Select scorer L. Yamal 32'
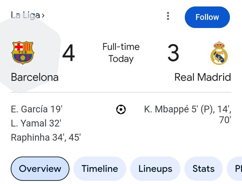The image size is (242, 184). (x=36, y=123)
